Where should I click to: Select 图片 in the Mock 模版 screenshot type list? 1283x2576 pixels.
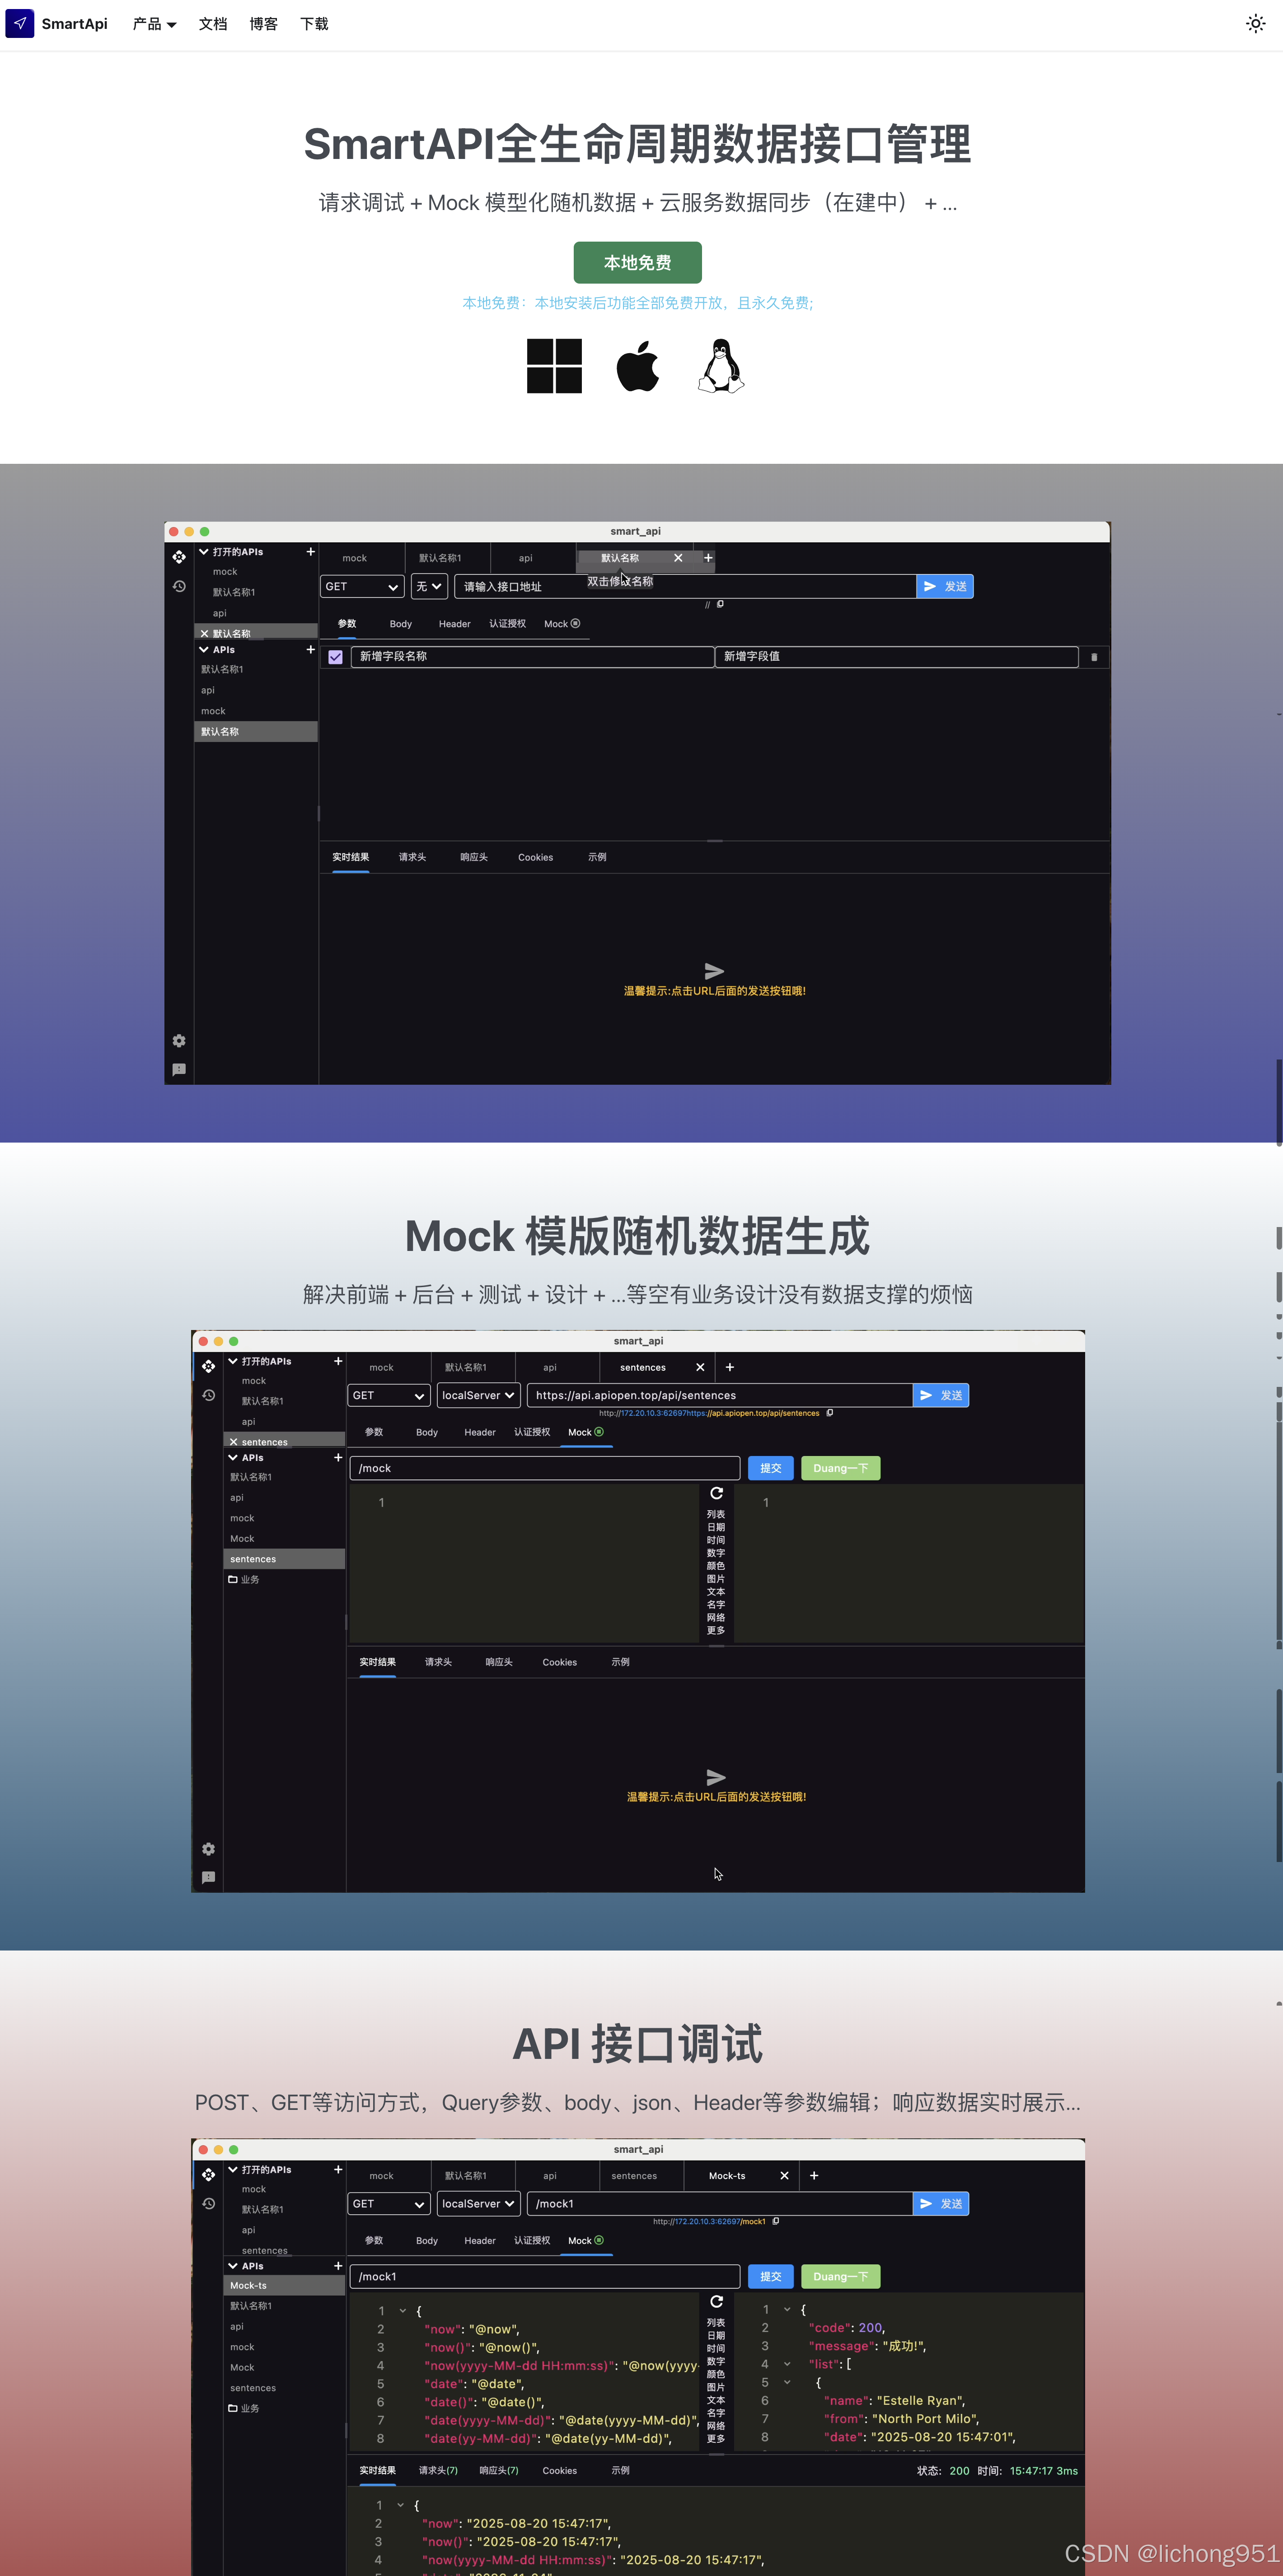tap(716, 1579)
